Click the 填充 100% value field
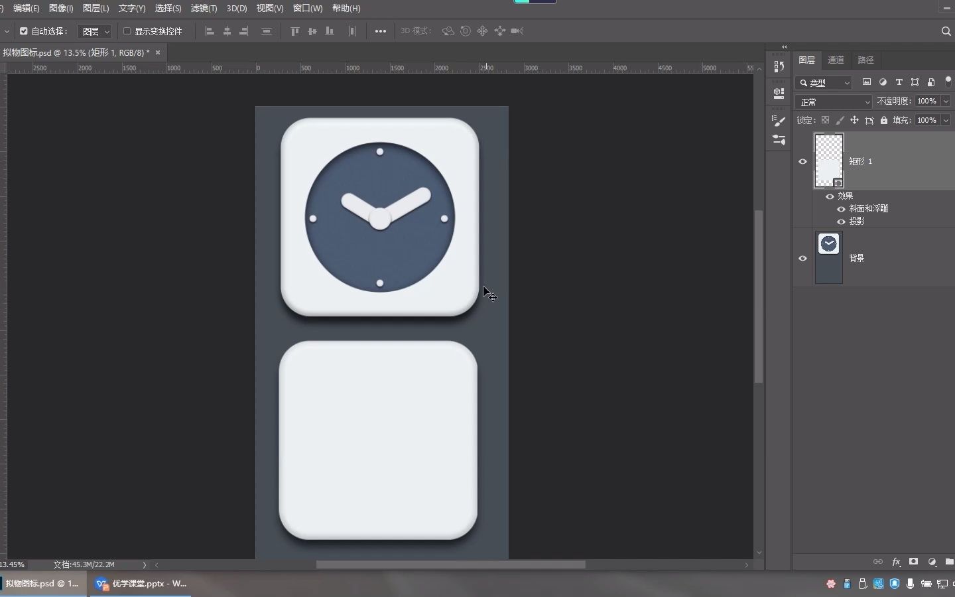 pos(927,120)
